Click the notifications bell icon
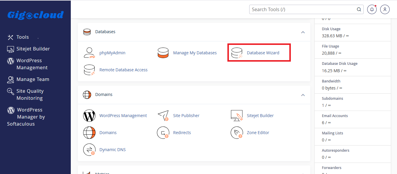The image size is (397, 174). click(372, 9)
